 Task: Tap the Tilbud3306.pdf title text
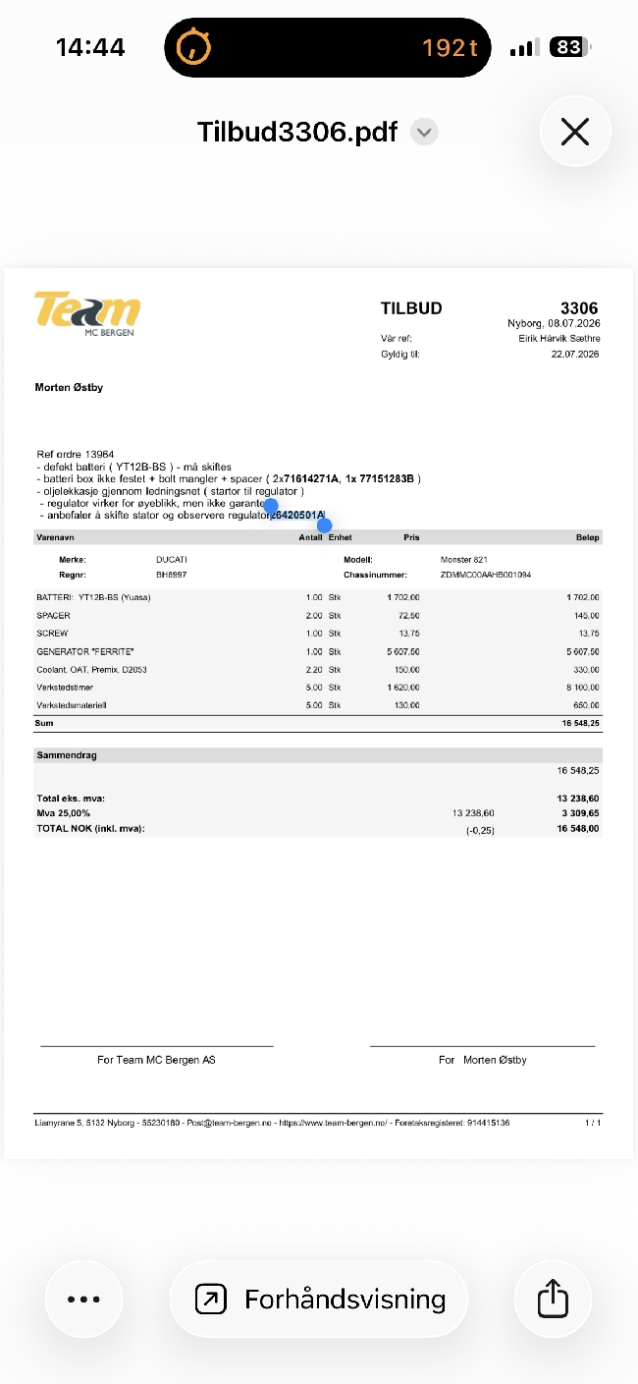click(x=297, y=132)
